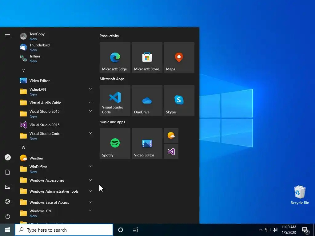Screen dimensions: 315x236
Task: Expand Windows Administrative Tools folder
Action: pyautogui.click(x=56, y=191)
